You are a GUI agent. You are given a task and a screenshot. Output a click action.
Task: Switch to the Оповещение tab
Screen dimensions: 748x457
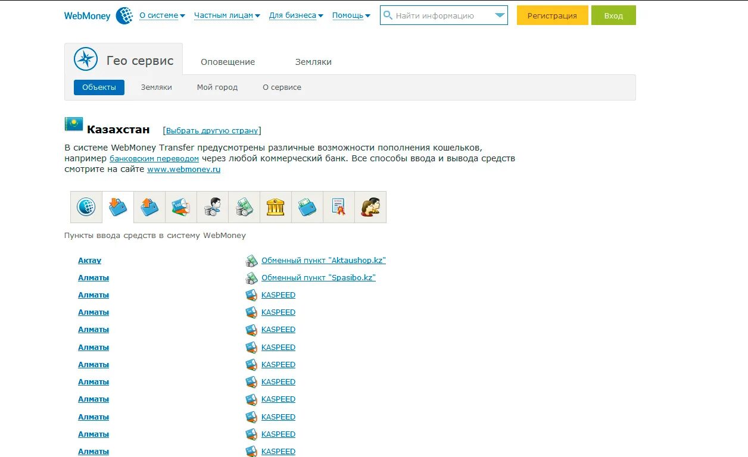tap(227, 62)
